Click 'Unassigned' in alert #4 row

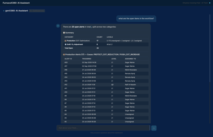click(129, 114)
